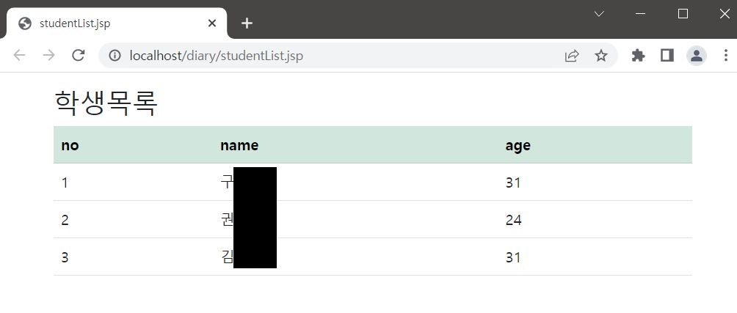
Task: Toggle the browser side panel
Action: [x=667, y=56]
